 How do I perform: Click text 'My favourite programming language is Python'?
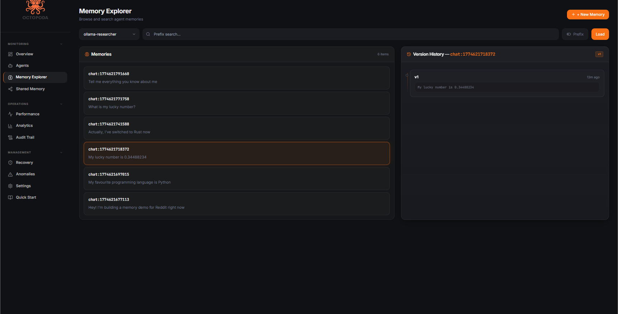(130, 183)
